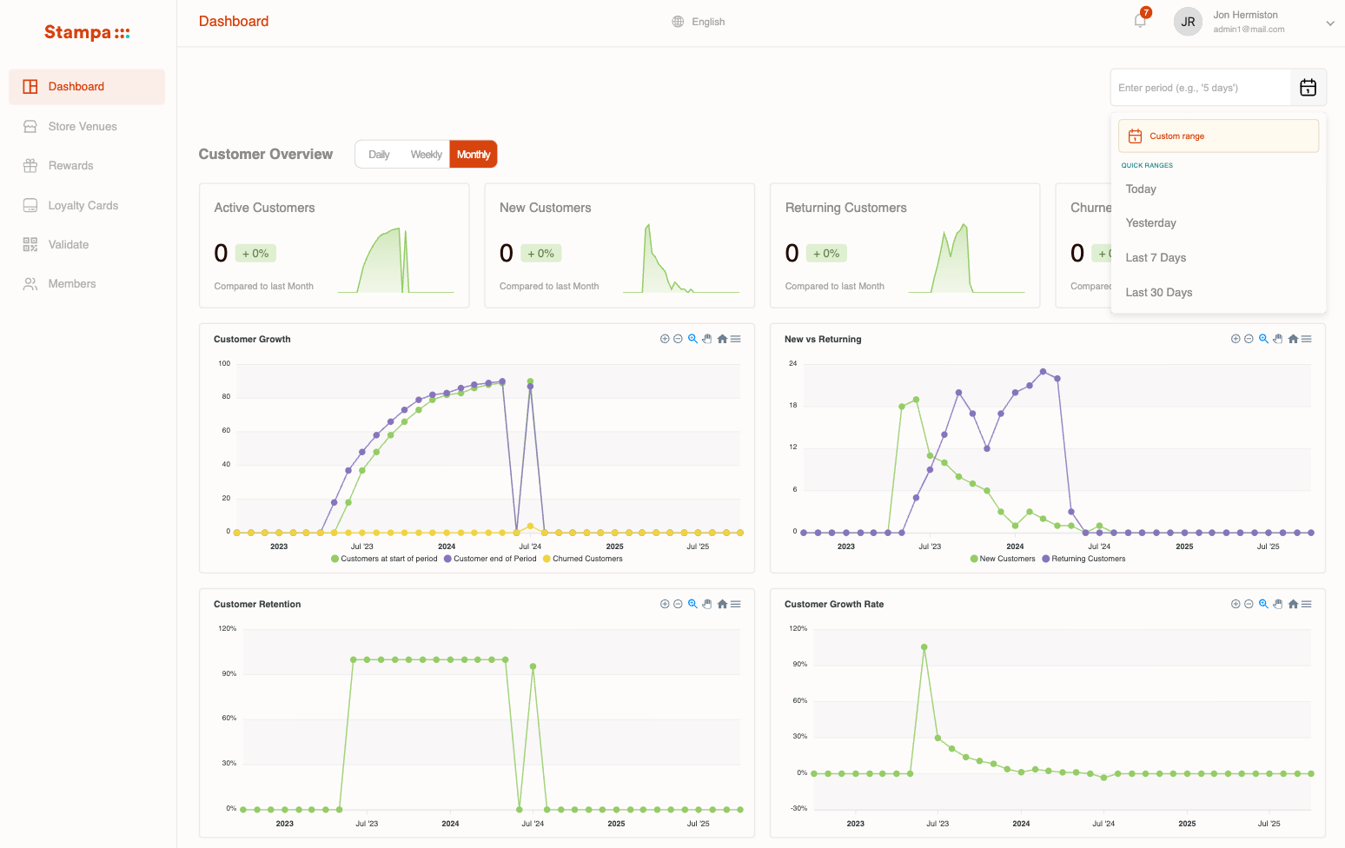Image resolution: width=1345 pixels, height=848 pixels.
Task: Select the pan tool on the New vs Returning chart
Action: tap(1277, 339)
